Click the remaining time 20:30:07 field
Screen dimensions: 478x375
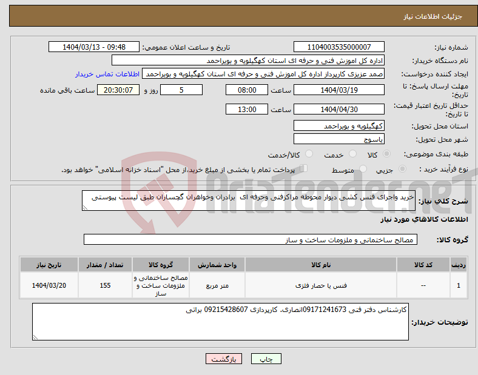[x=118, y=90]
